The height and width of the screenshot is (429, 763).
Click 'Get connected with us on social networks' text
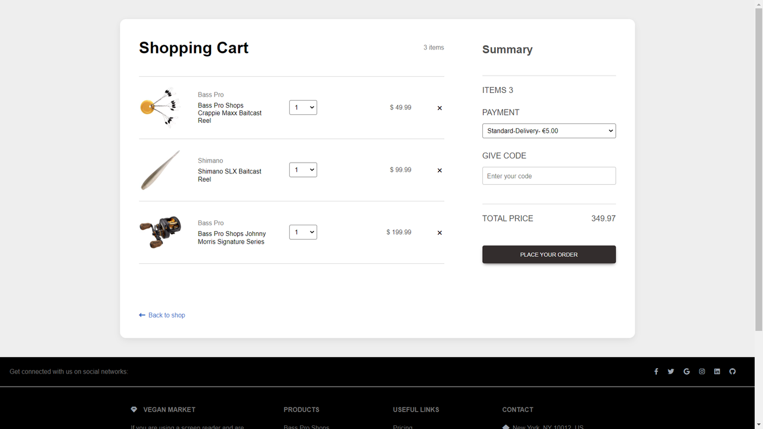[x=69, y=372]
